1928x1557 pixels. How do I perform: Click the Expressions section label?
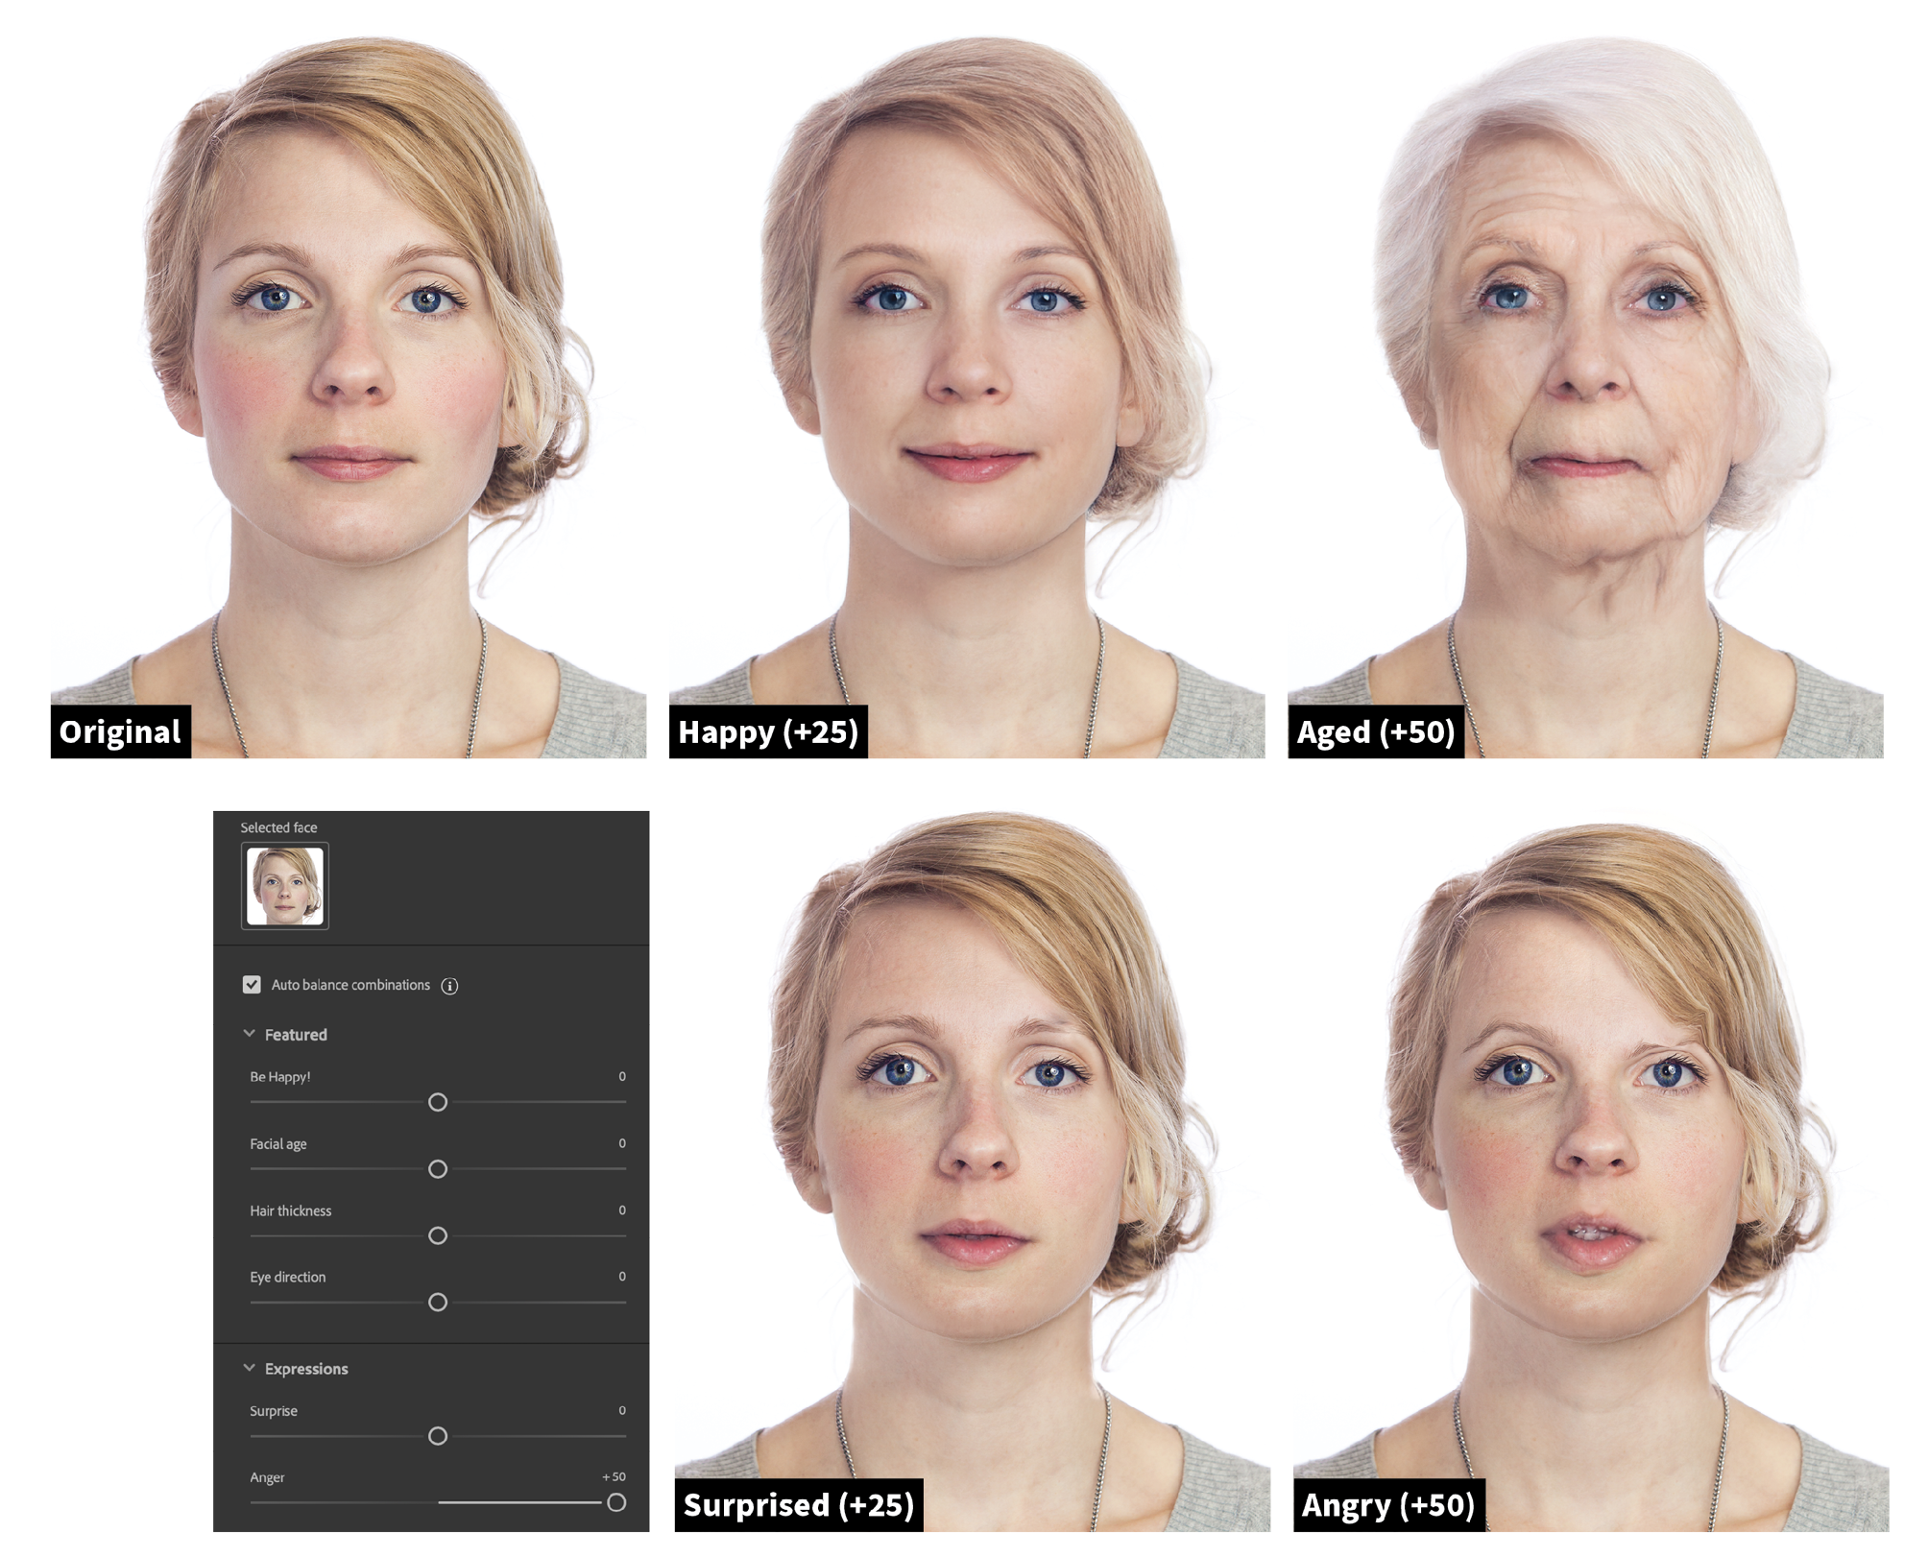click(306, 1369)
